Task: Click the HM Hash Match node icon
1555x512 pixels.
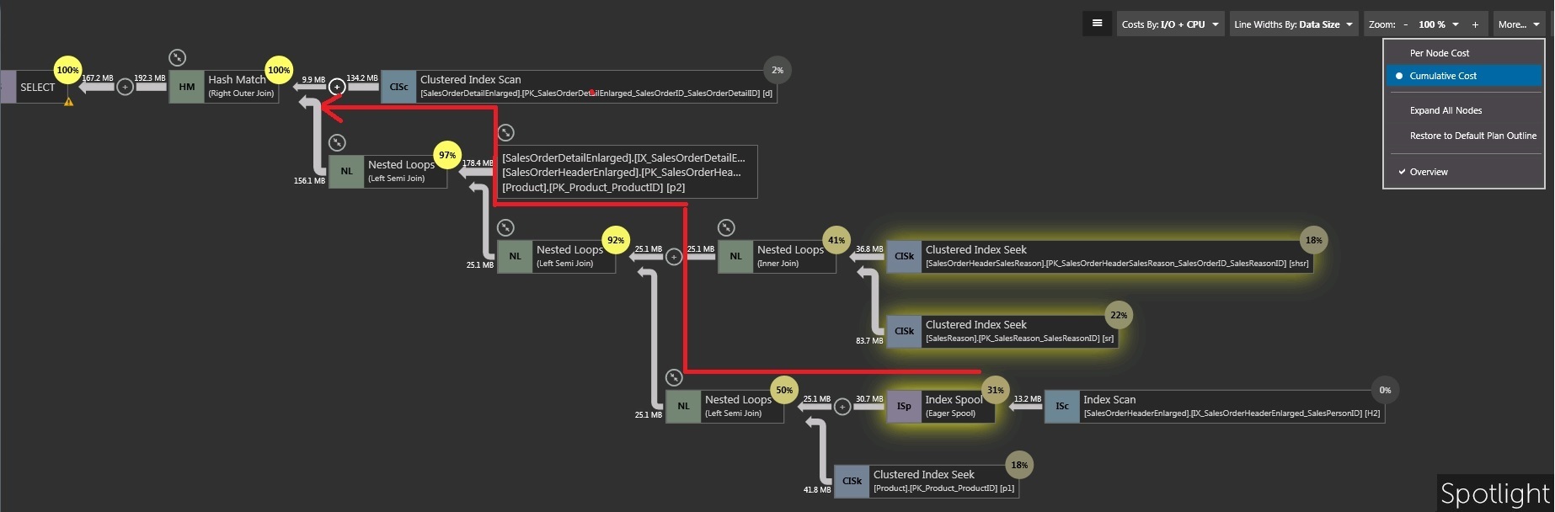Action: [187, 87]
